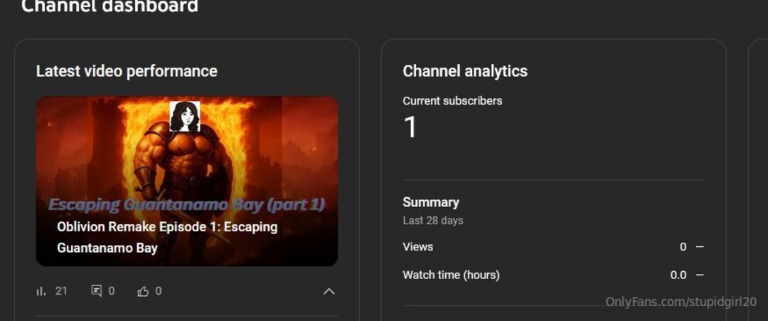This screenshot has width=768, height=321.
Task: Click the face avatar on the thumbnail
Action: [x=185, y=117]
